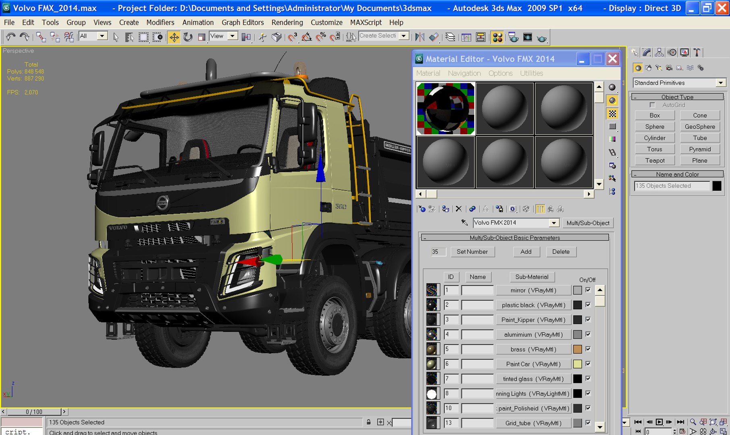This screenshot has width=730, height=435.
Task: Click the Multi/Sub-Object type button
Action: tap(588, 223)
